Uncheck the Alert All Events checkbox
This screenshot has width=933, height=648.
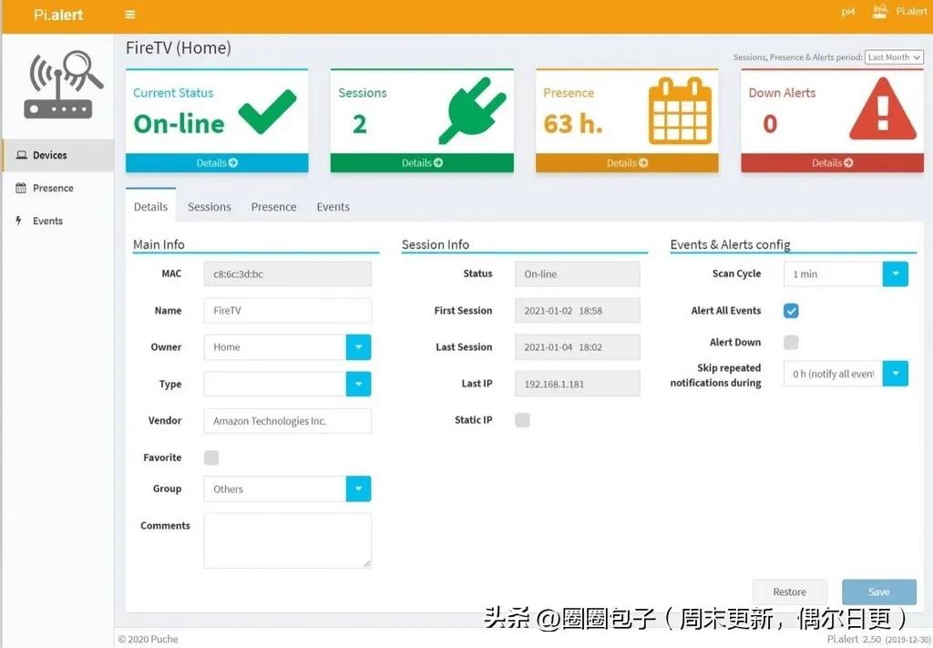tap(791, 311)
